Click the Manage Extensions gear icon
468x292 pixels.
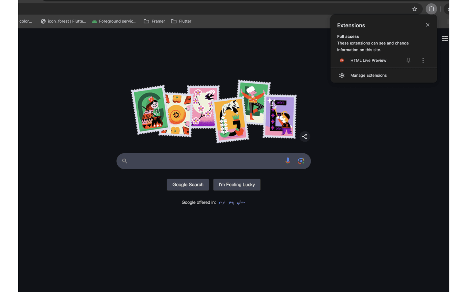click(342, 76)
